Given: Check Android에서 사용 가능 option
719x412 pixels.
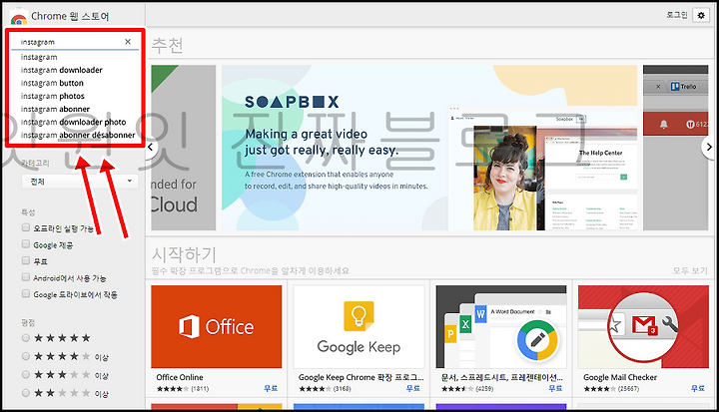Looking at the screenshot, I should pyautogui.click(x=26, y=276).
